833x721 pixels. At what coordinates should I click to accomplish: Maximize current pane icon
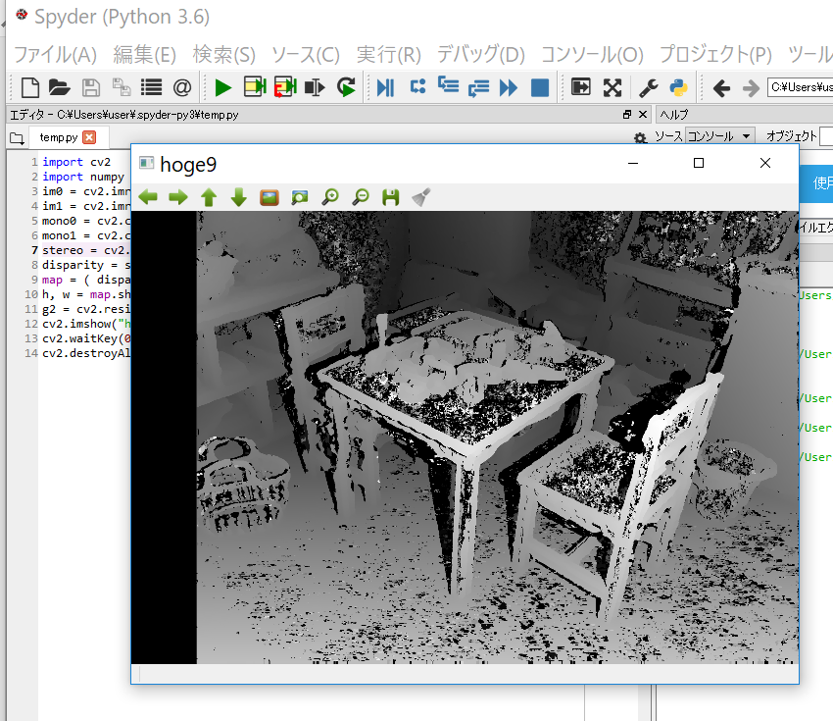coord(581,86)
